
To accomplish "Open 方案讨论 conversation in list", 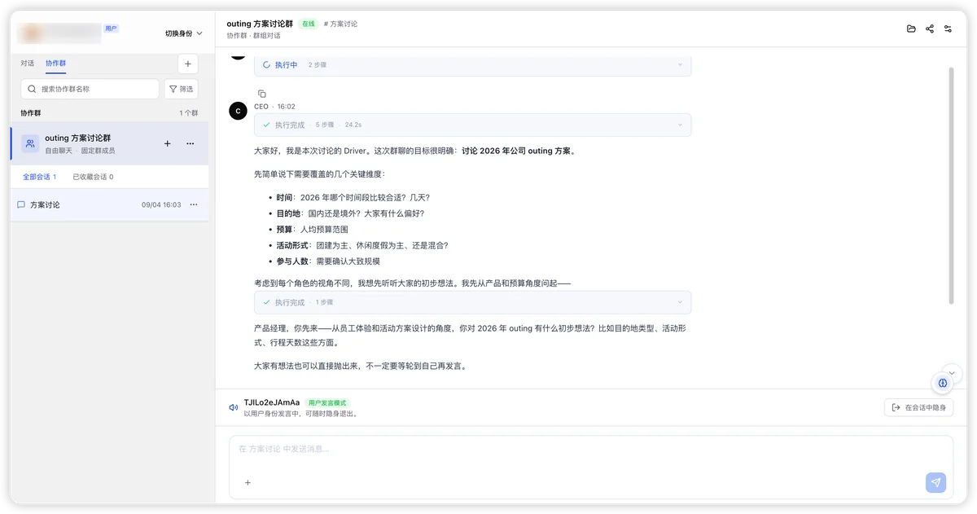I will 109,204.
